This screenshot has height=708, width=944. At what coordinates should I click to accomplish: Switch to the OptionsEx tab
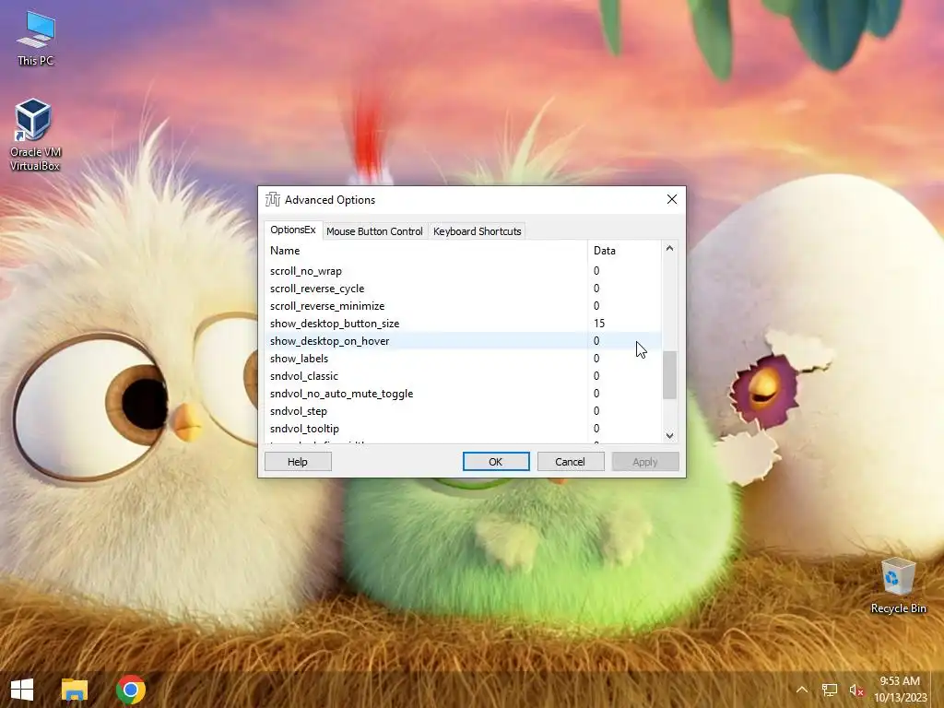292,230
